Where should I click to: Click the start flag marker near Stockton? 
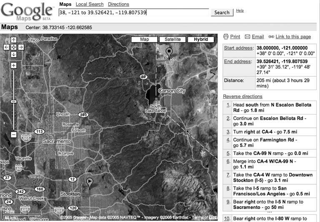pos(89,181)
